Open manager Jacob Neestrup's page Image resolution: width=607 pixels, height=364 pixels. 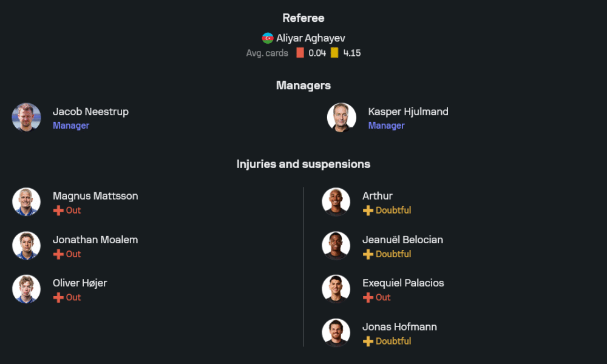coord(90,112)
